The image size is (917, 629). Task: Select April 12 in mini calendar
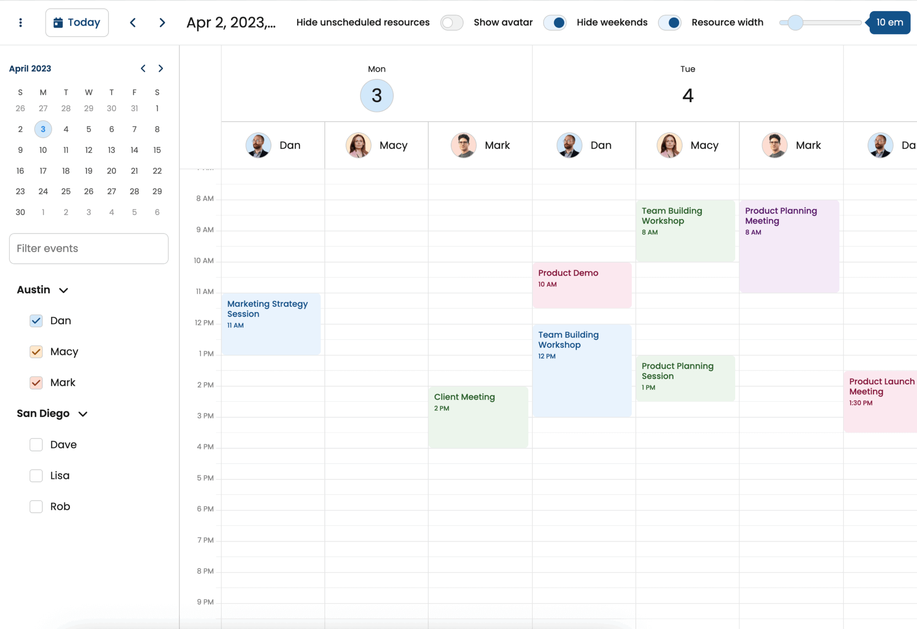coord(89,150)
